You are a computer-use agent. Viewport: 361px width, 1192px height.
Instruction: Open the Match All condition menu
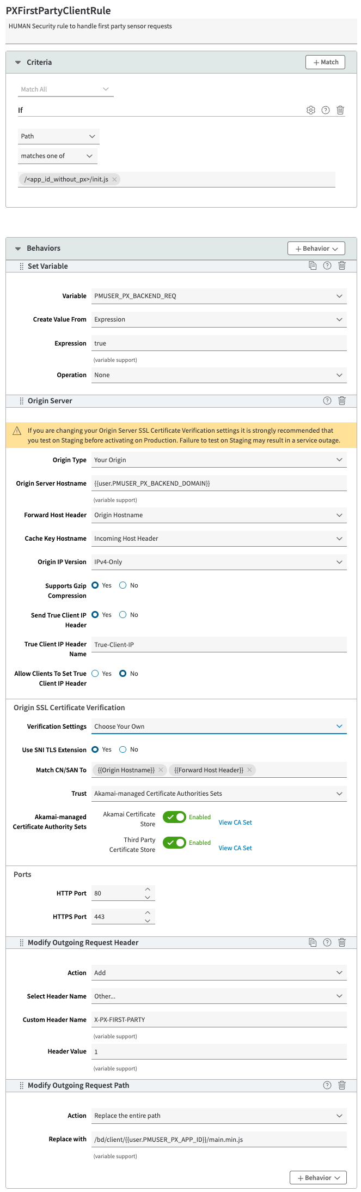click(x=65, y=89)
